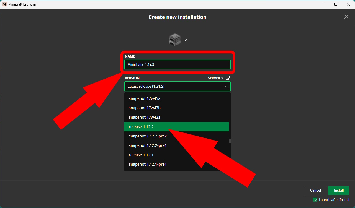Viewport: 355px width, 208px height.
Task: Click the version list scrollbar thumb
Action: point(230,141)
